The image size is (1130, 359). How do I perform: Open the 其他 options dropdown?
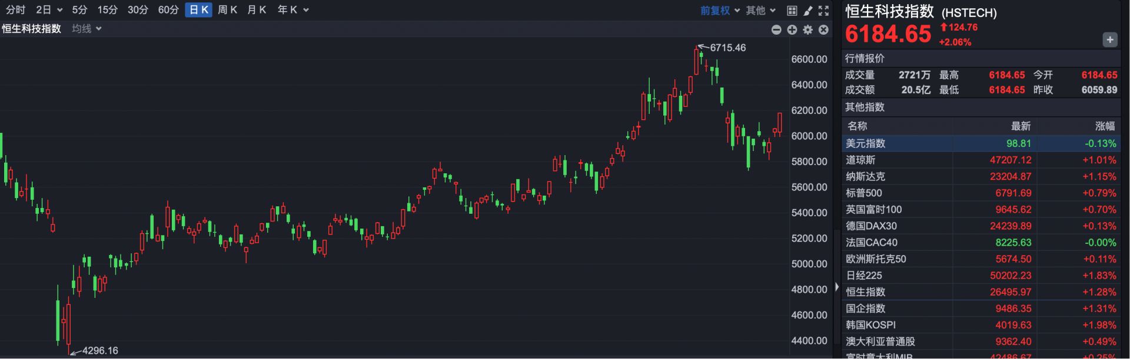click(x=760, y=11)
